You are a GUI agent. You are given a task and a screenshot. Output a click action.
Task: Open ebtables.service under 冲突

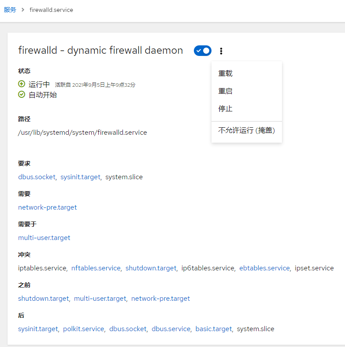tap(265, 268)
